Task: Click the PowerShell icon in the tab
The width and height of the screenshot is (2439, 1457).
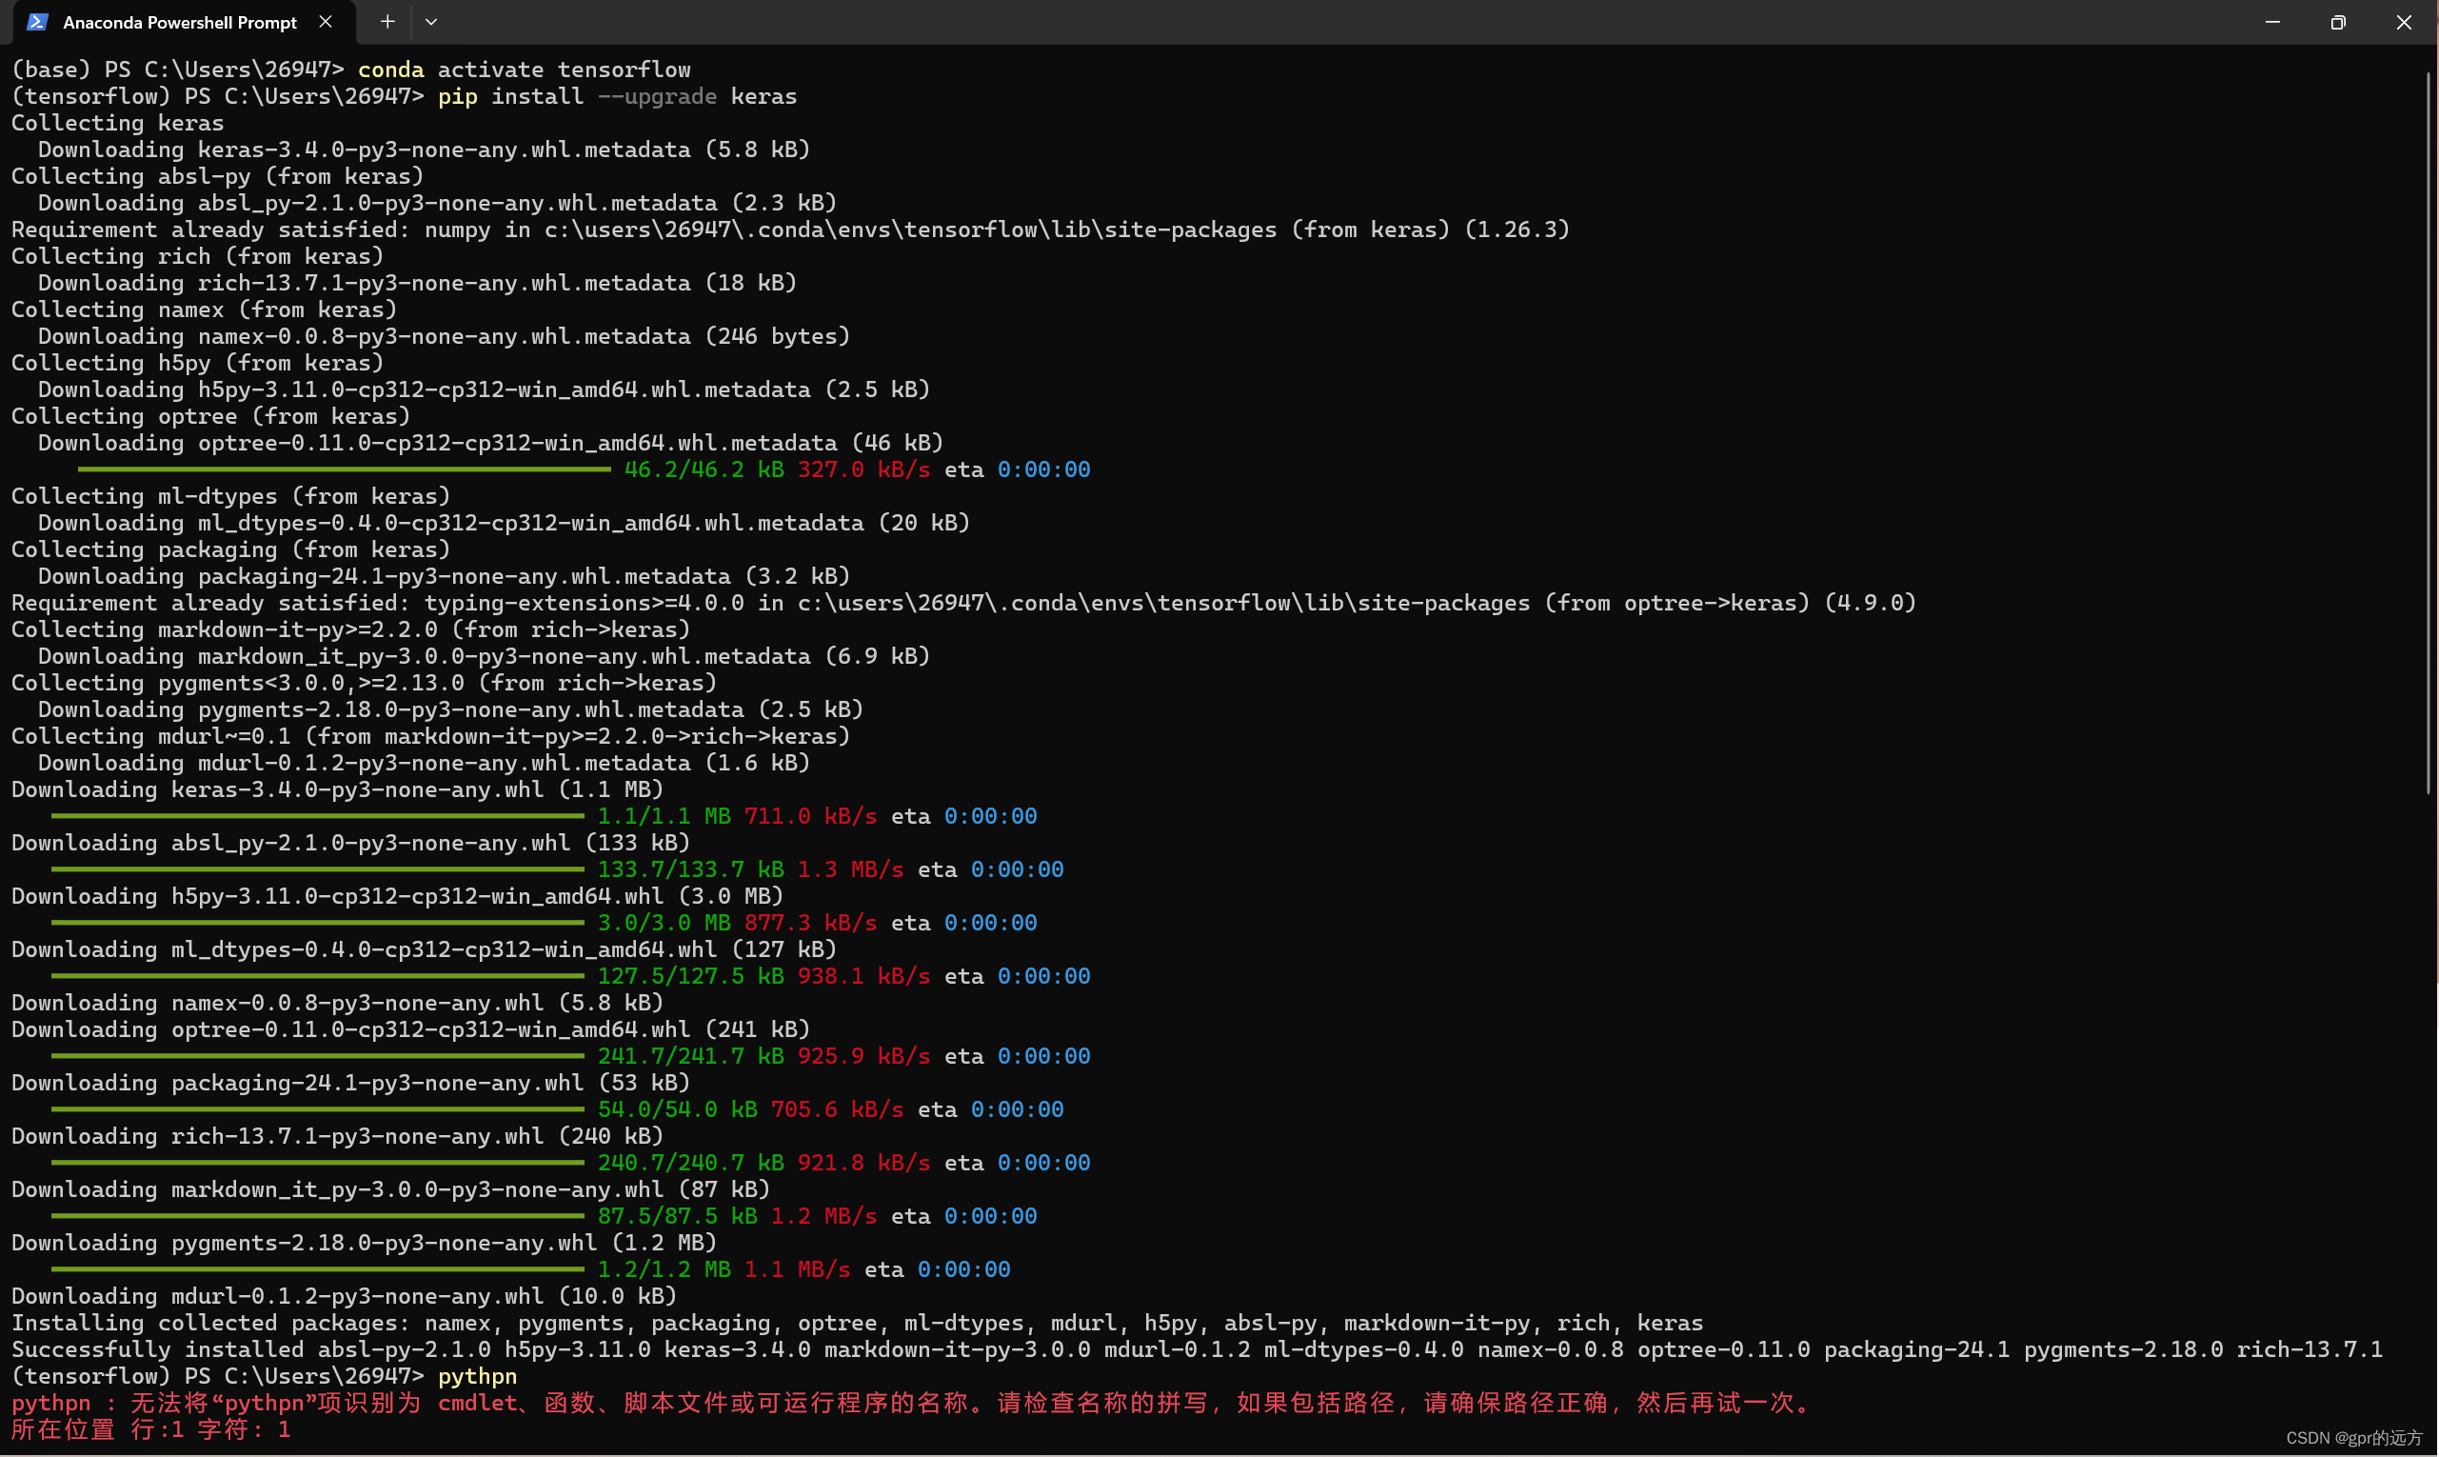Action: click(x=37, y=22)
